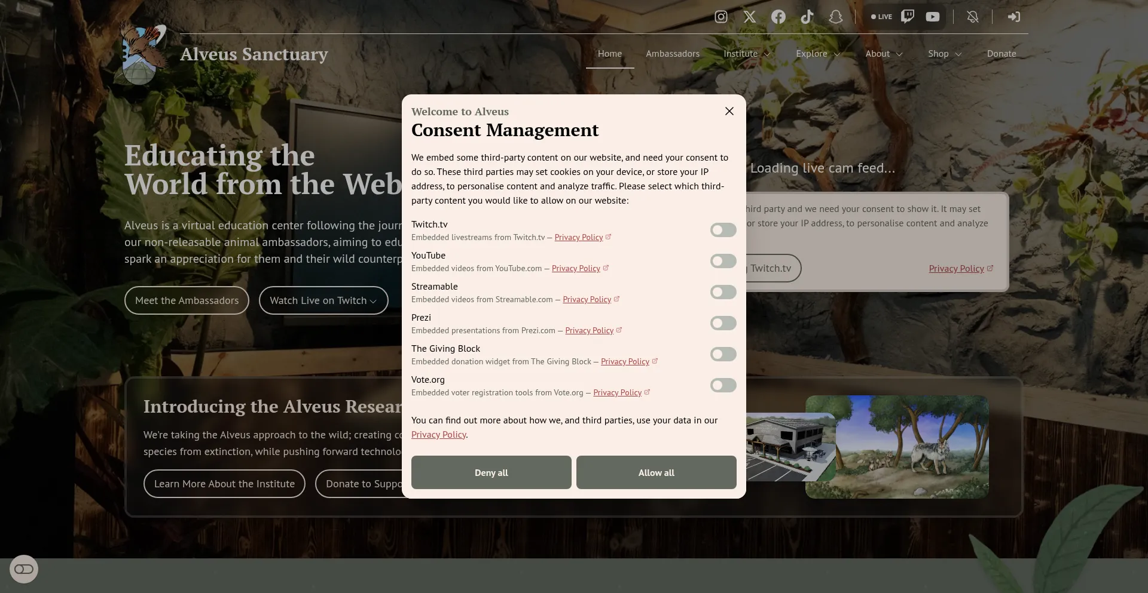Open the YouTube icon in header
The width and height of the screenshot is (1148, 593).
coord(933,17)
